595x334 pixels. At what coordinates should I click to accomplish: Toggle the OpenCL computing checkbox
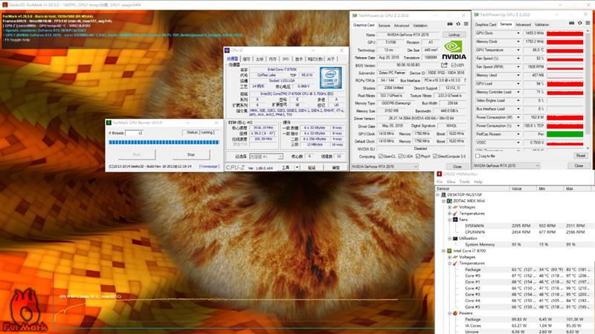coord(382,157)
